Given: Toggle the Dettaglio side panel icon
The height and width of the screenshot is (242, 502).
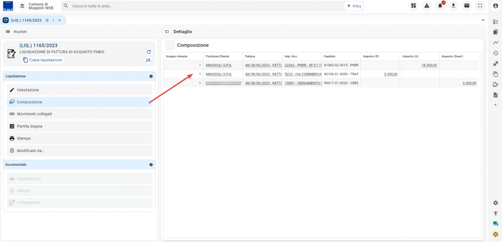Looking at the screenshot, I should pyautogui.click(x=167, y=32).
